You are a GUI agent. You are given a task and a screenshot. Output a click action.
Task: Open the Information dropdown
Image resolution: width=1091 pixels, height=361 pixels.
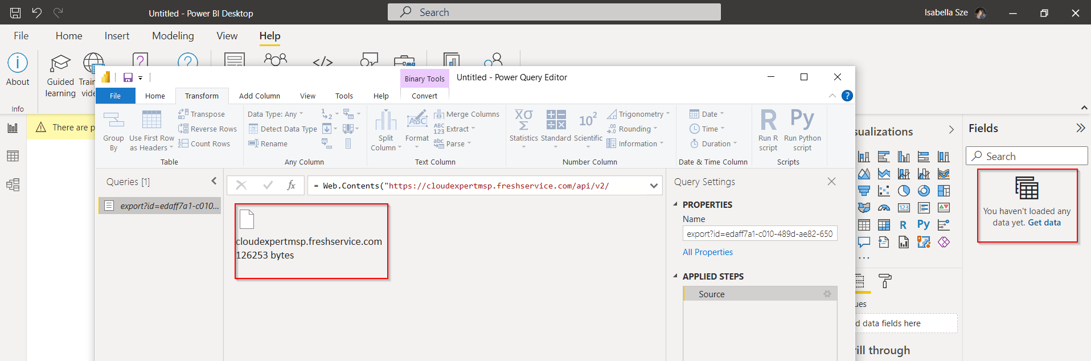pyautogui.click(x=635, y=143)
